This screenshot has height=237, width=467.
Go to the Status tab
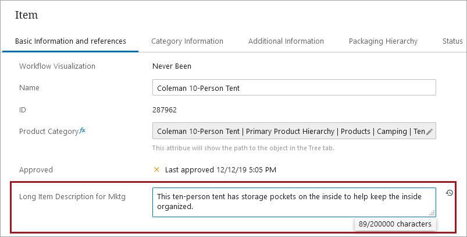[452, 41]
